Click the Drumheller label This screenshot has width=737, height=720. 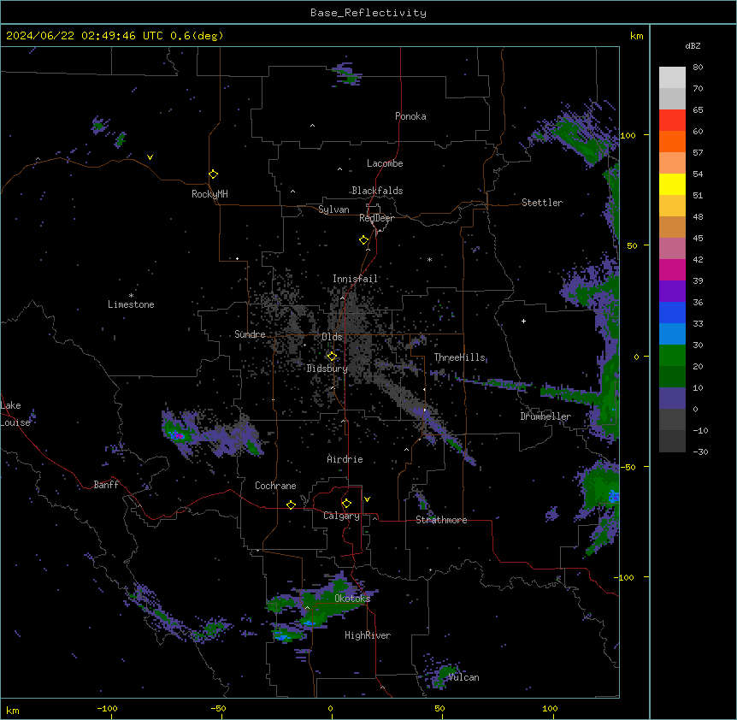pyautogui.click(x=545, y=416)
